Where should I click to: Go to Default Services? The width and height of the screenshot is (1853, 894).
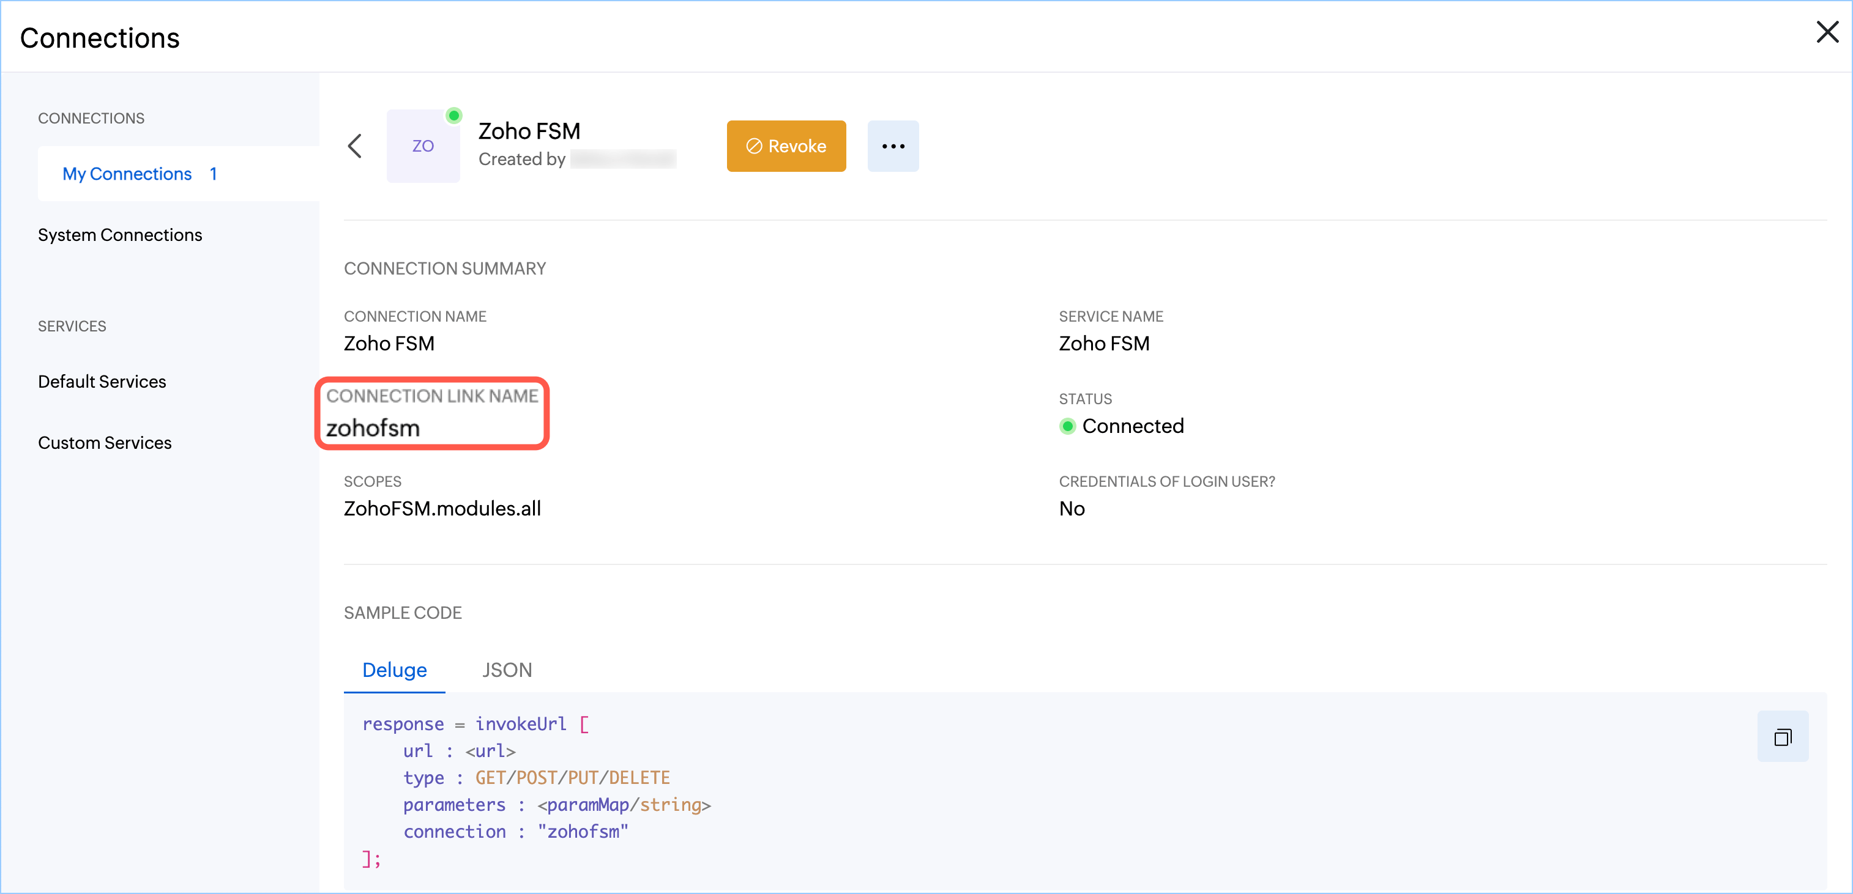[102, 382]
